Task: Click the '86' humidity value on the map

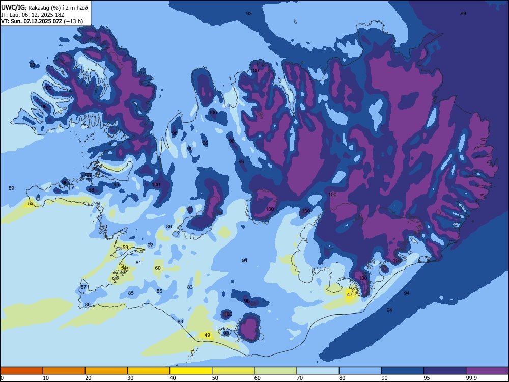Action: [x=88, y=305]
